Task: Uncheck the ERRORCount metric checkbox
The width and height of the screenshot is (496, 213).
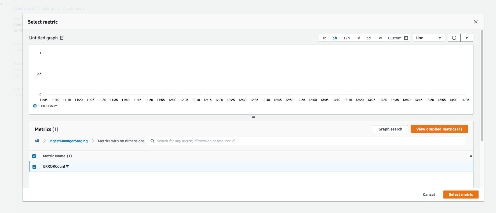Action: click(34, 167)
